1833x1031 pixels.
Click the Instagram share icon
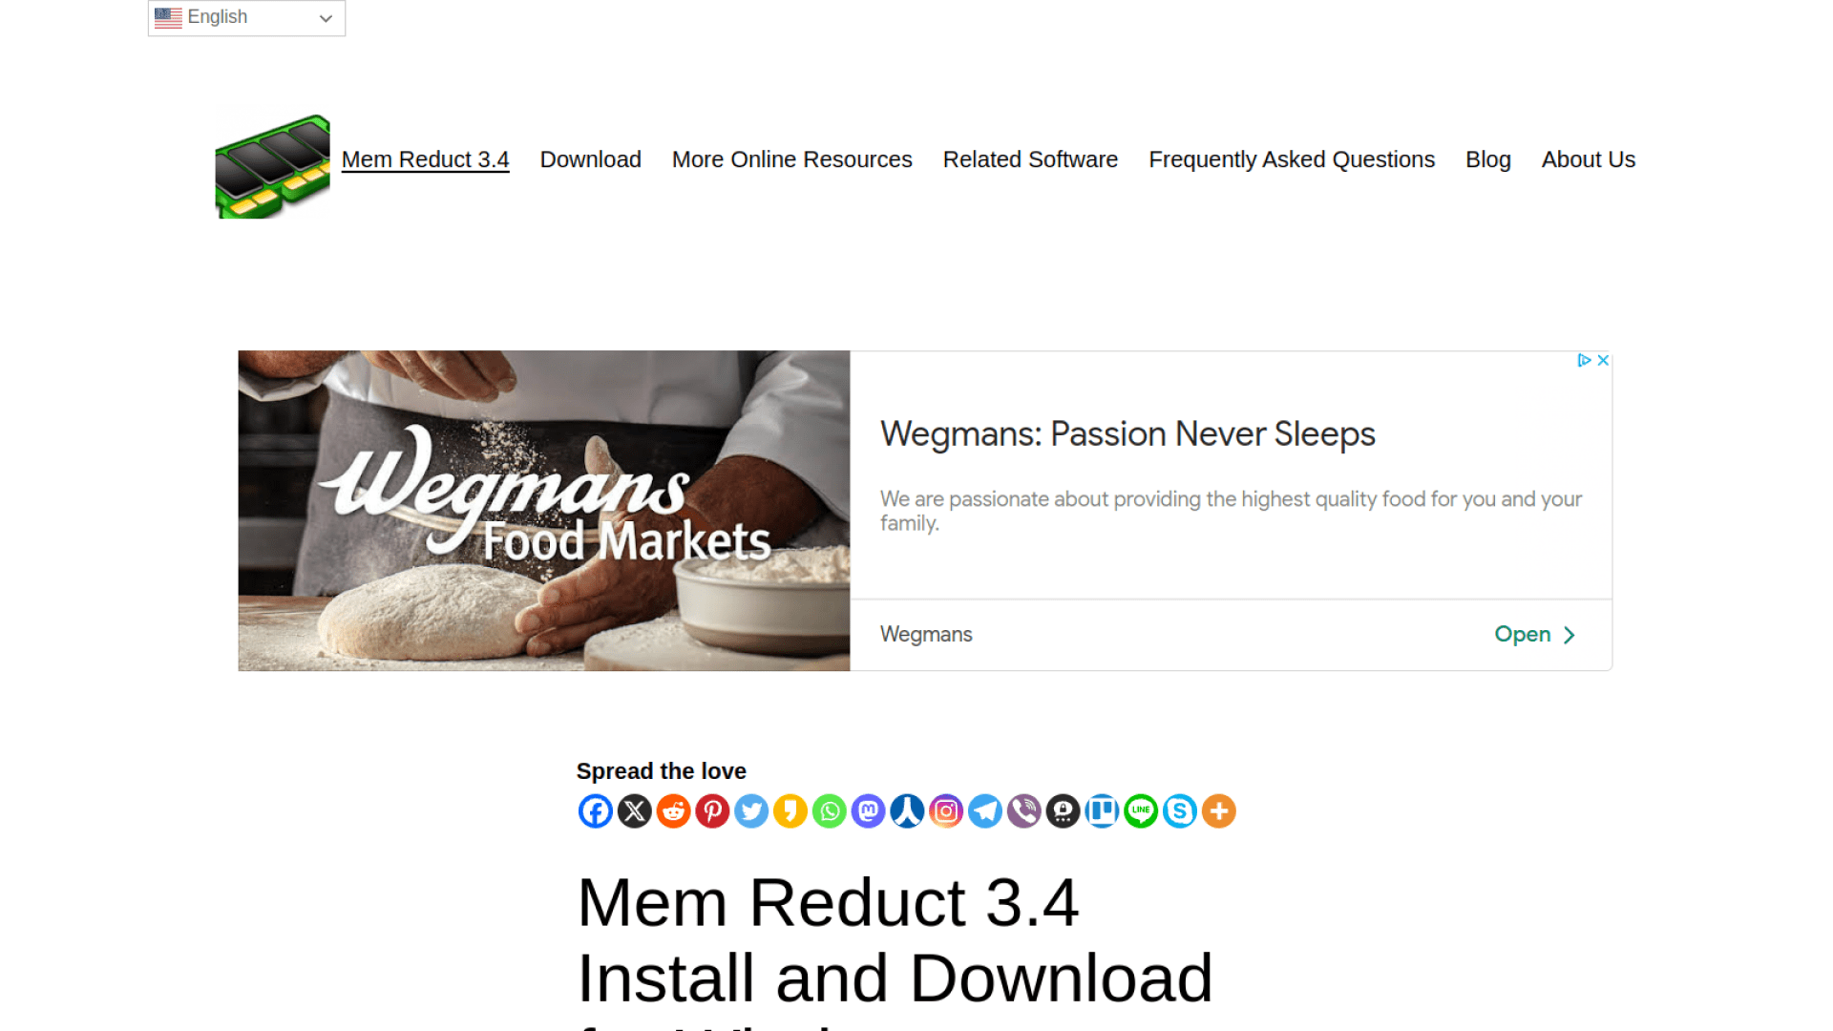click(945, 810)
